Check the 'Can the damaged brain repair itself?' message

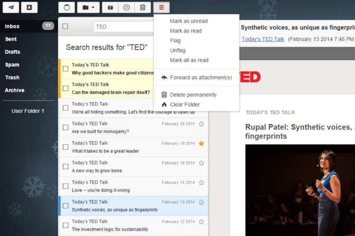click(66, 88)
